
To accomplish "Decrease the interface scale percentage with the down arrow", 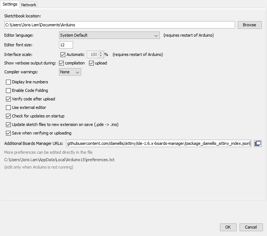I will (x=100, y=56).
